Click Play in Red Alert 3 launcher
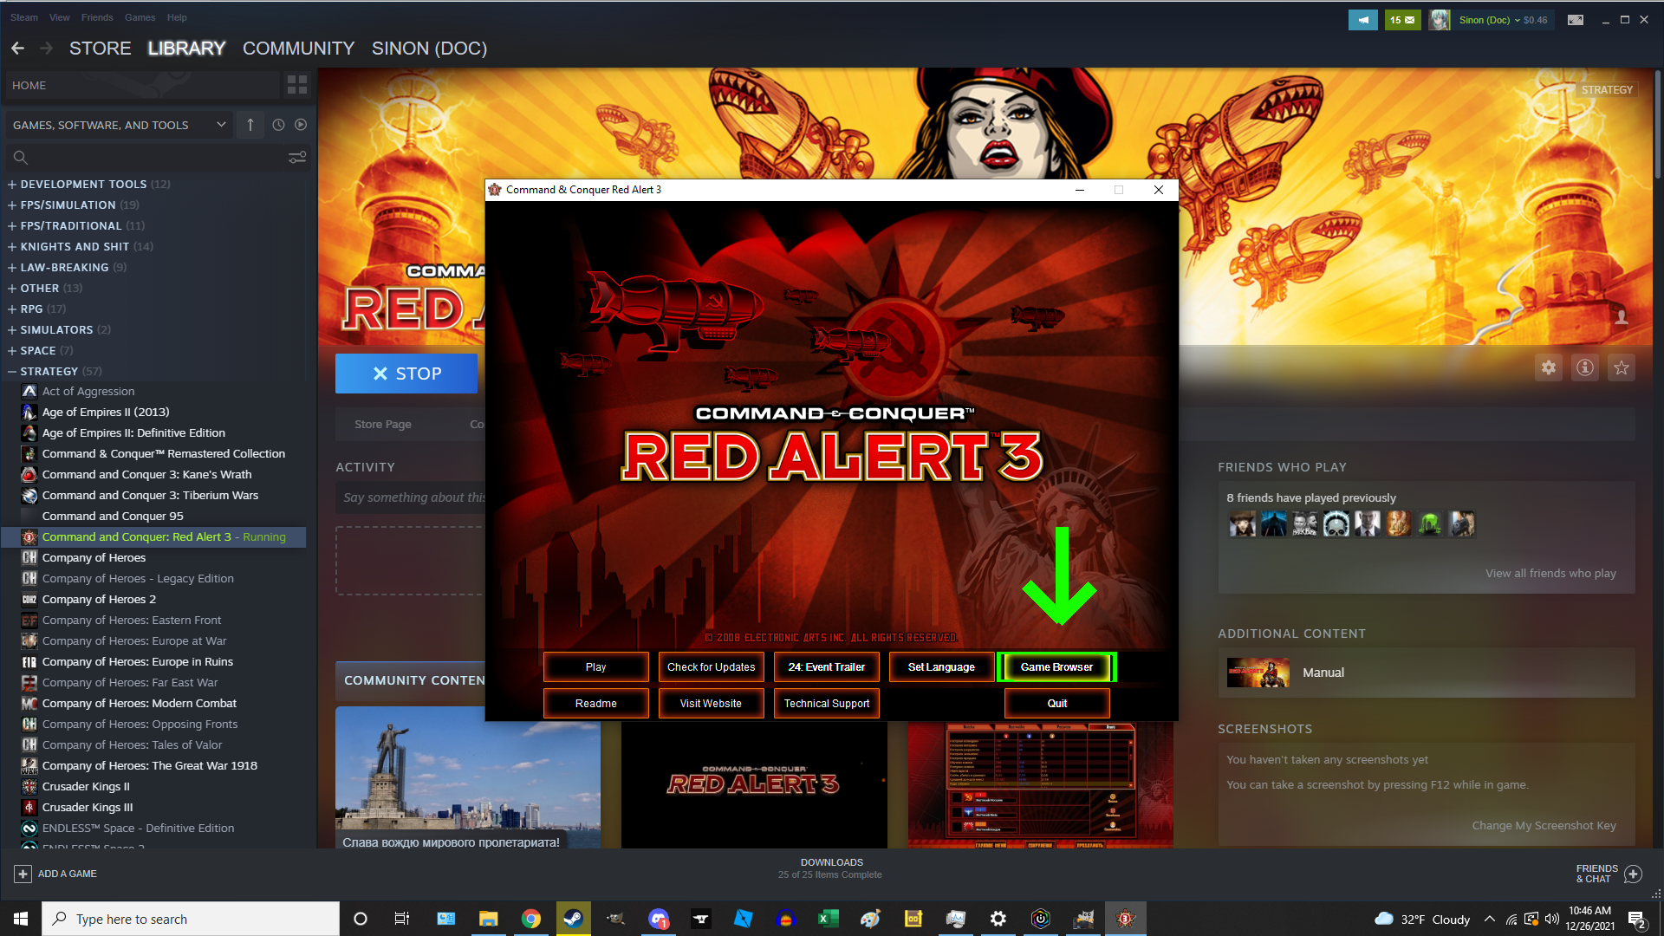Image resolution: width=1664 pixels, height=936 pixels. 596,667
